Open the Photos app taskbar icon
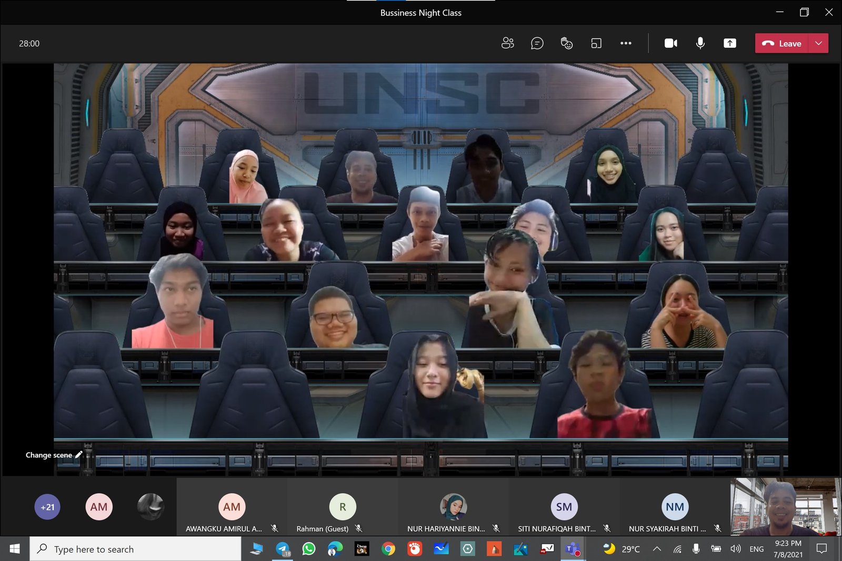The image size is (842, 561). pyautogui.click(x=520, y=549)
